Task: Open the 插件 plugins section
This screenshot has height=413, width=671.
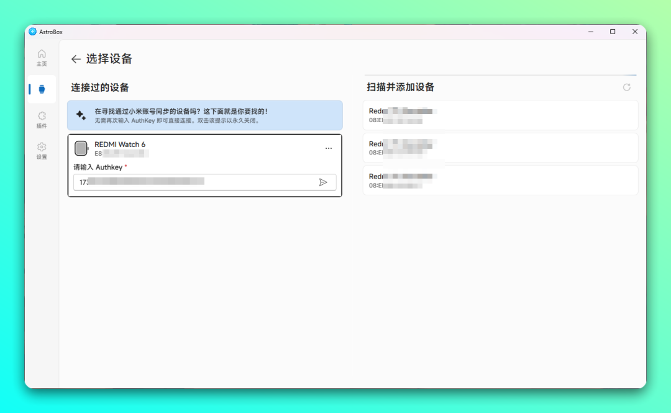Action: click(41, 120)
